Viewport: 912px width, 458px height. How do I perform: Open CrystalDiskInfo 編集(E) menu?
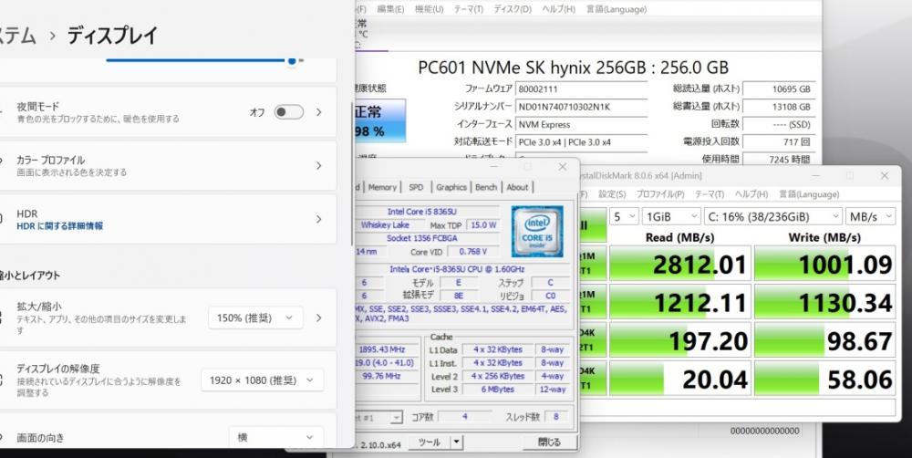point(390,9)
